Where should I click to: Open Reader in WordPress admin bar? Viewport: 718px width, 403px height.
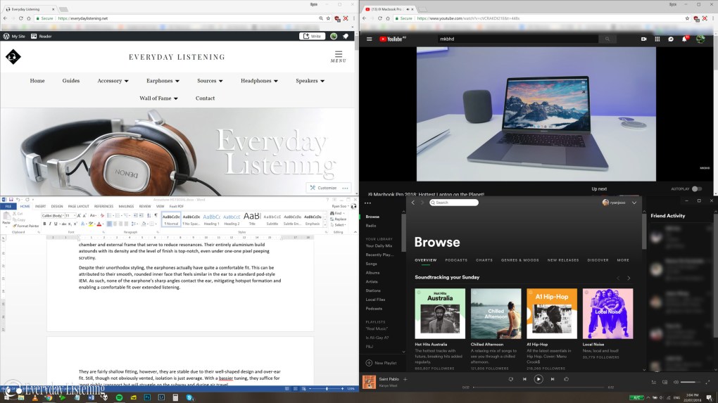point(42,36)
